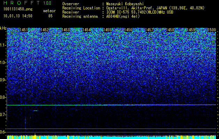Image resolution: width=219 pixels, height=139 pixels.
Task: Click the 0.9 frequency axis label
Action: (3, 80)
